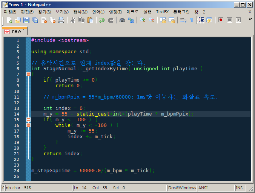Click _getIndexByTime function name
255x193 pixels.
[105, 69]
